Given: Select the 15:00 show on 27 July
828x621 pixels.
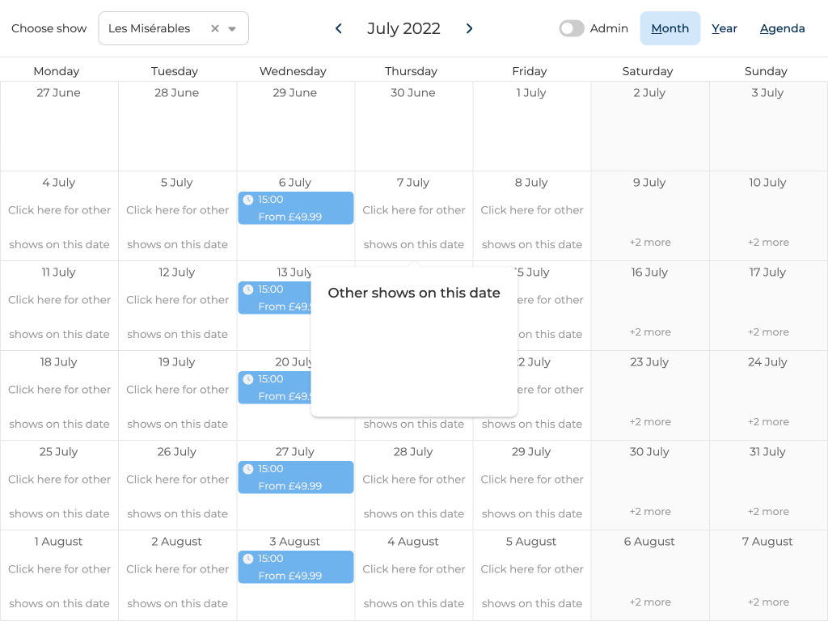Looking at the screenshot, I should click(296, 477).
